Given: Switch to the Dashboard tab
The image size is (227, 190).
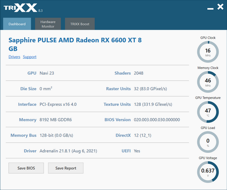Looking at the screenshot, I should coord(17,24).
